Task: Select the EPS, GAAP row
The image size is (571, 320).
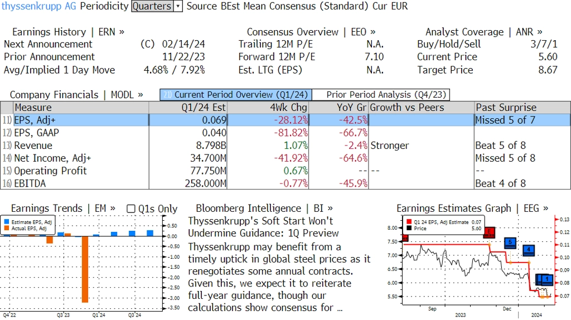Action: coord(285,133)
